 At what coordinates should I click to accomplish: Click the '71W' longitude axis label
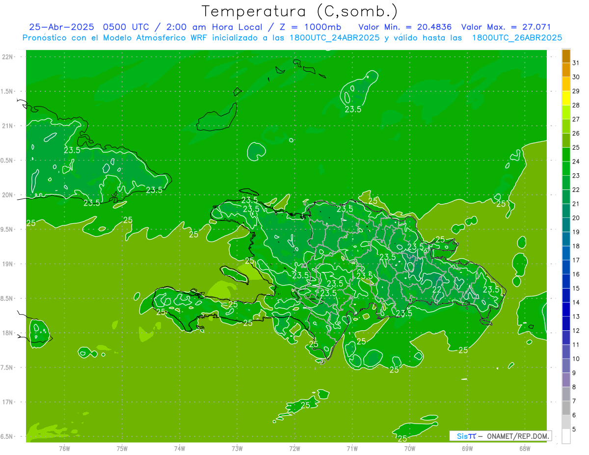[x=352, y=449]
